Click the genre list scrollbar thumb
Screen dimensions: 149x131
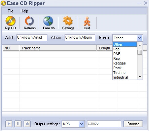point(140,52)
